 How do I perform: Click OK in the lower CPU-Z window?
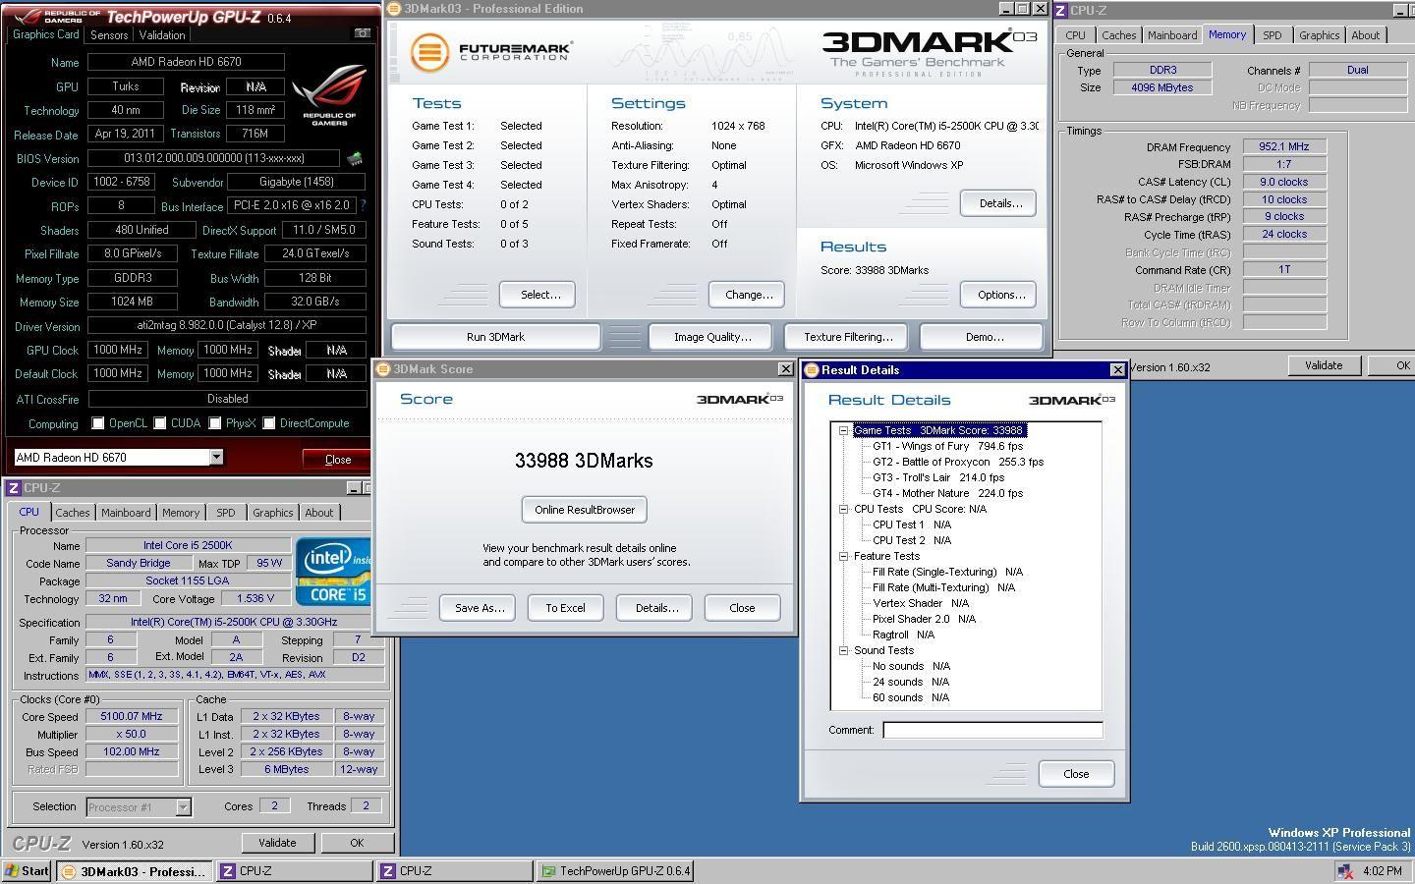point(357,843)
